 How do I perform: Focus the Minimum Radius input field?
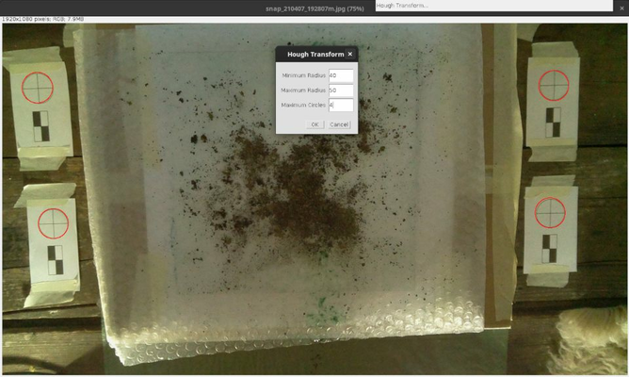click(x=340, y=75)
